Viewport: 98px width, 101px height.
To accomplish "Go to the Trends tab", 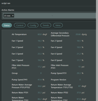I will [x=46, y=25].
